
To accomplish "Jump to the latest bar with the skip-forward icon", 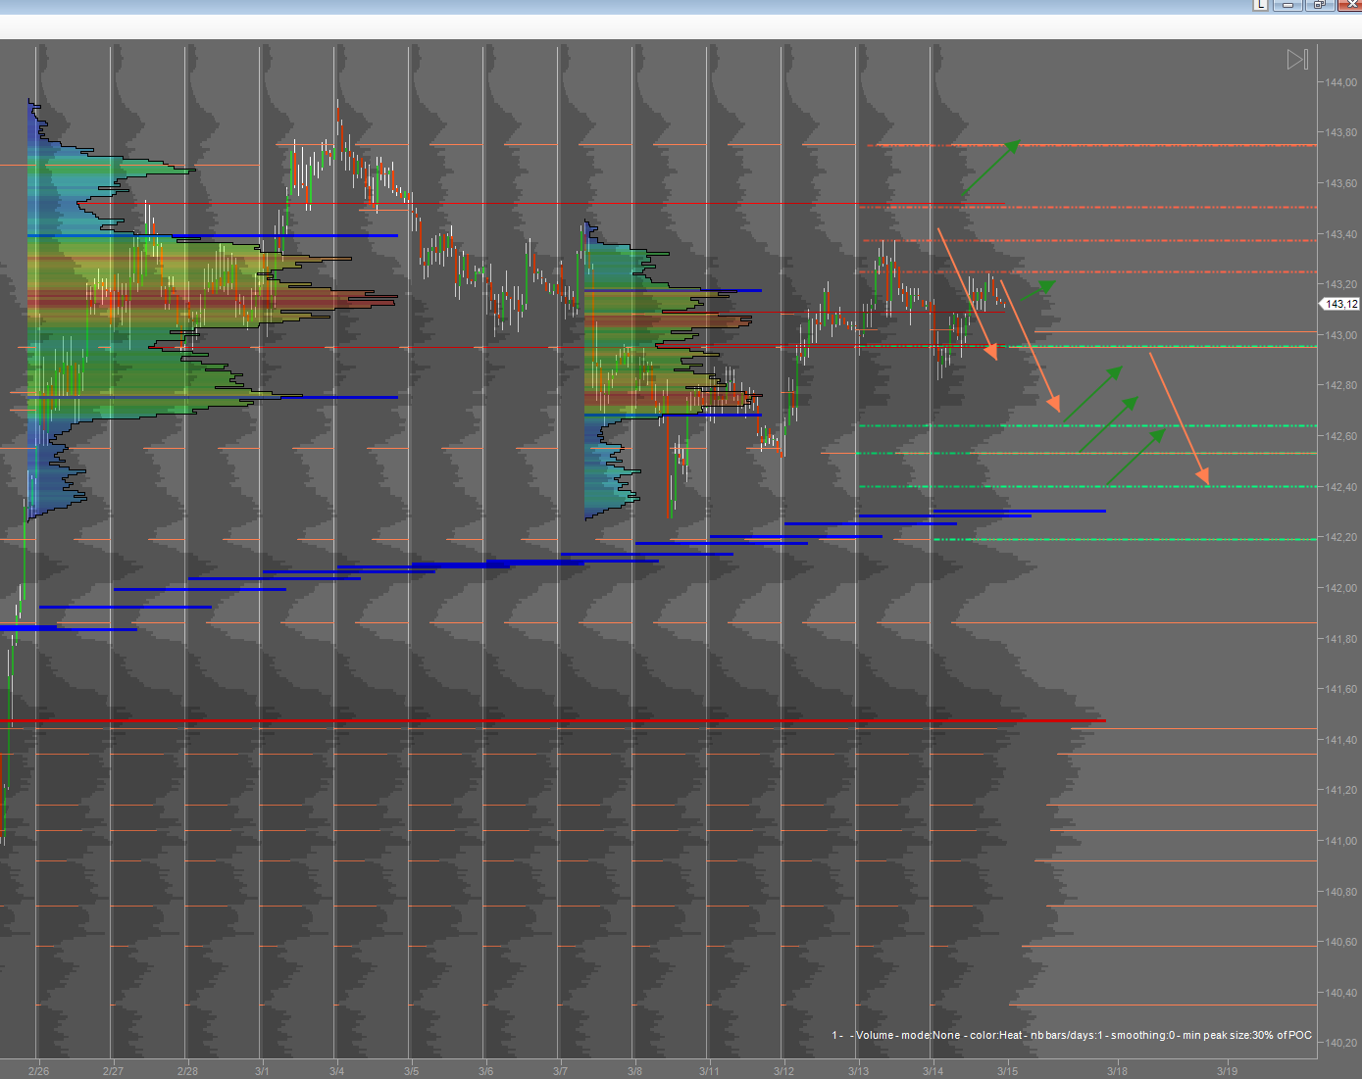I will tap(1297, 60).
